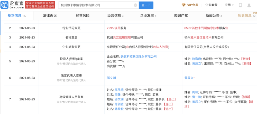257x114 pixels.
Task: Open the VIP会员 link
Action: (192, 5)
